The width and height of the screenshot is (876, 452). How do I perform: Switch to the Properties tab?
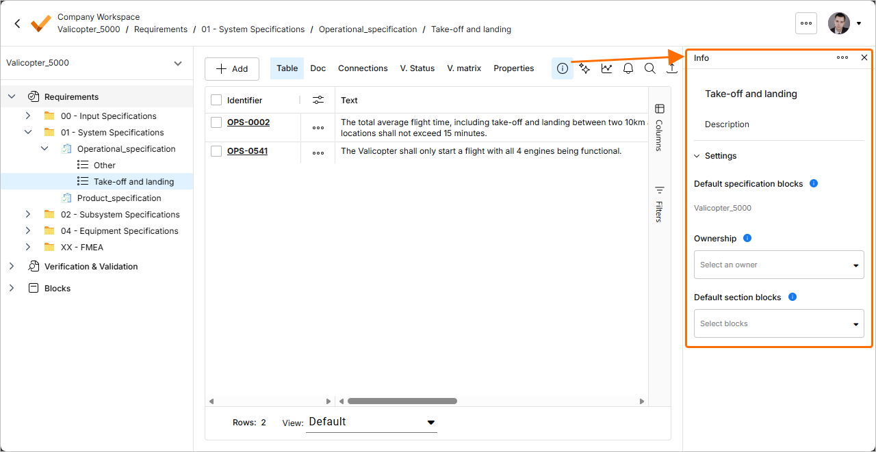tap(514, 68)
